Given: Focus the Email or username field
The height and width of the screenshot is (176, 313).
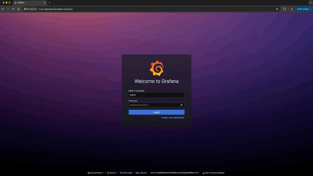Looking at the screenshot, I should coord(156,95).
